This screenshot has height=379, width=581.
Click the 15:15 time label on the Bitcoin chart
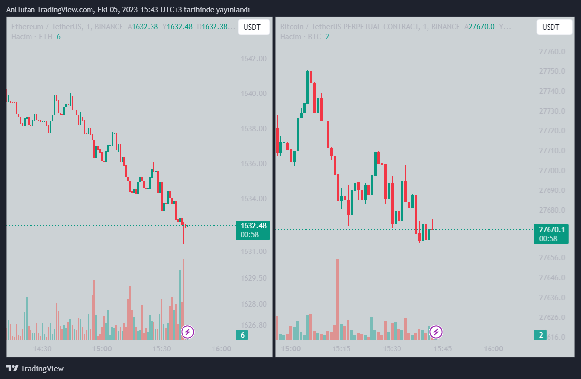point(341,349)
